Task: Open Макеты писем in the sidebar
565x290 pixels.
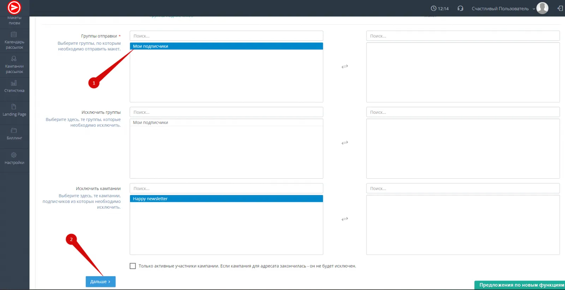Action: pos(14,20)
